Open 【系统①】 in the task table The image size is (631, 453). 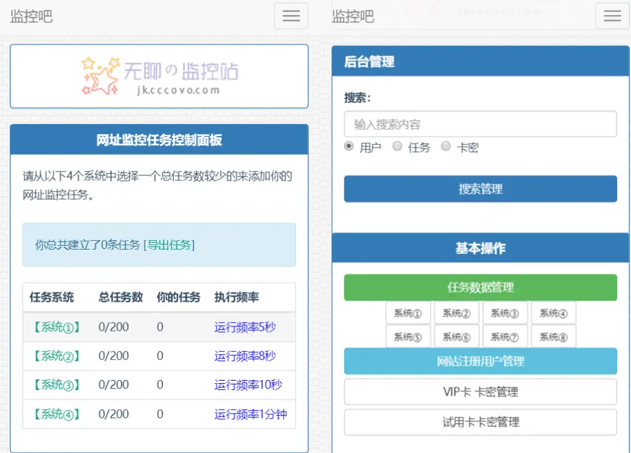57,327
